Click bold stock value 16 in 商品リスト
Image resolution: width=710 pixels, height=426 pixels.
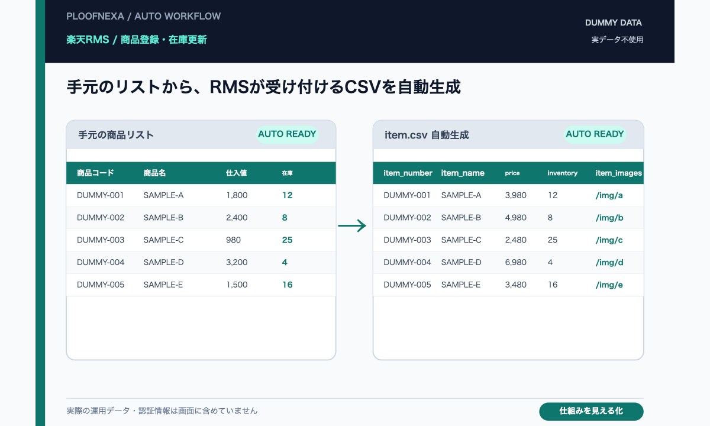(288, 285)
